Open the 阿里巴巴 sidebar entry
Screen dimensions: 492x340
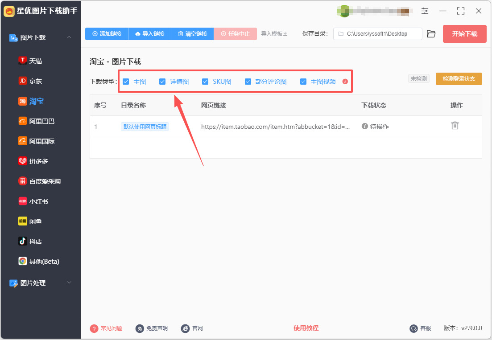[37, 121]
